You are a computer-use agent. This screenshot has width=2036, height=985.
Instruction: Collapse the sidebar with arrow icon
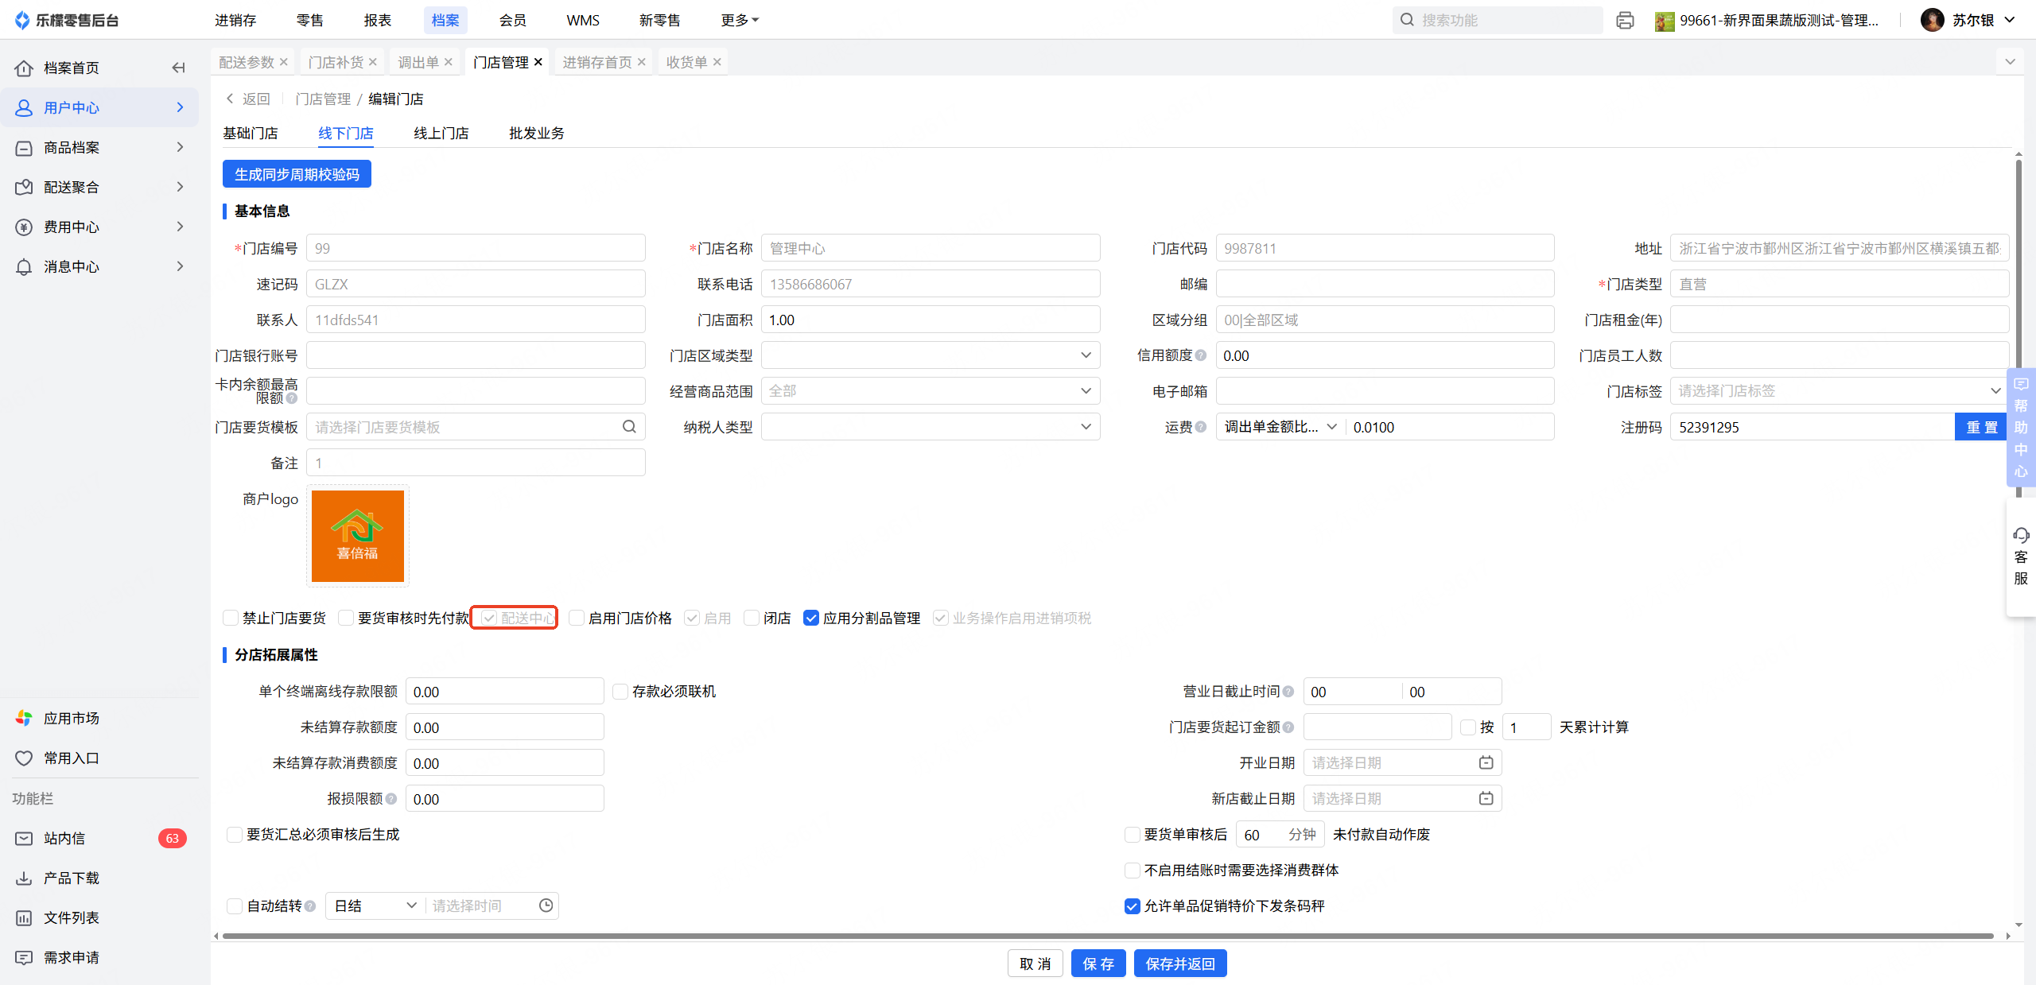(178, 68)
